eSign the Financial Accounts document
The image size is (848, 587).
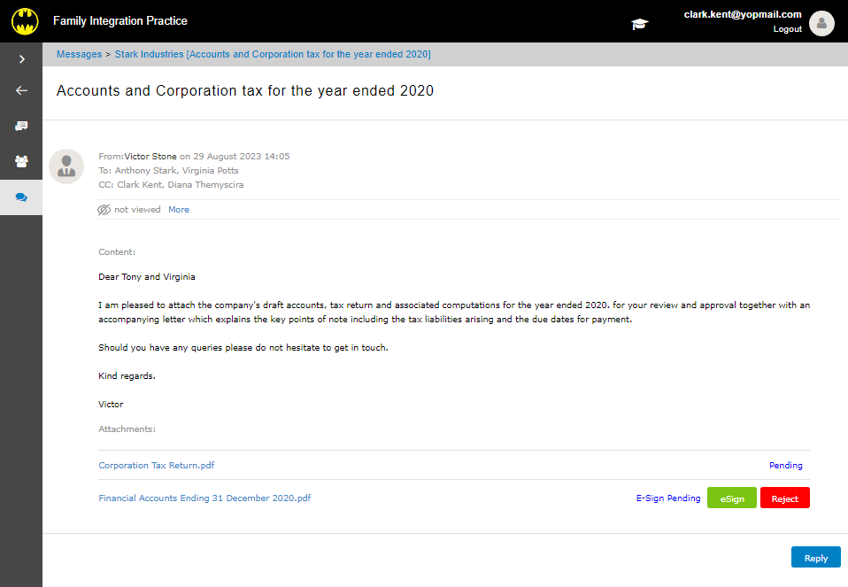coord(732,498)
